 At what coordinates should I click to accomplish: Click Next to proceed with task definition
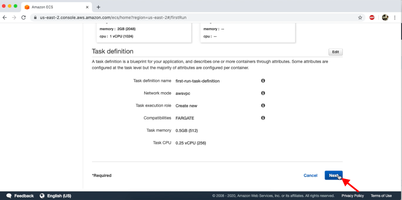(x=333, y=175)
